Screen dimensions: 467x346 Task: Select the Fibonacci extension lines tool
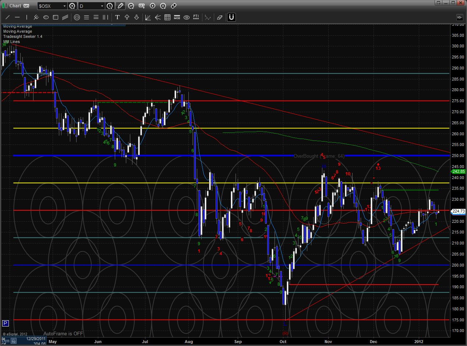96,17
